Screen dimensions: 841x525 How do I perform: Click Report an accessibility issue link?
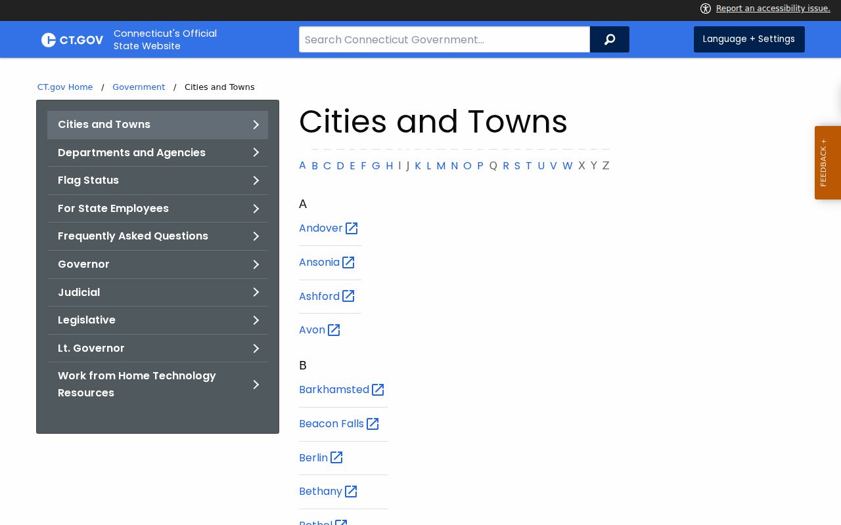[x=773, y=9]
